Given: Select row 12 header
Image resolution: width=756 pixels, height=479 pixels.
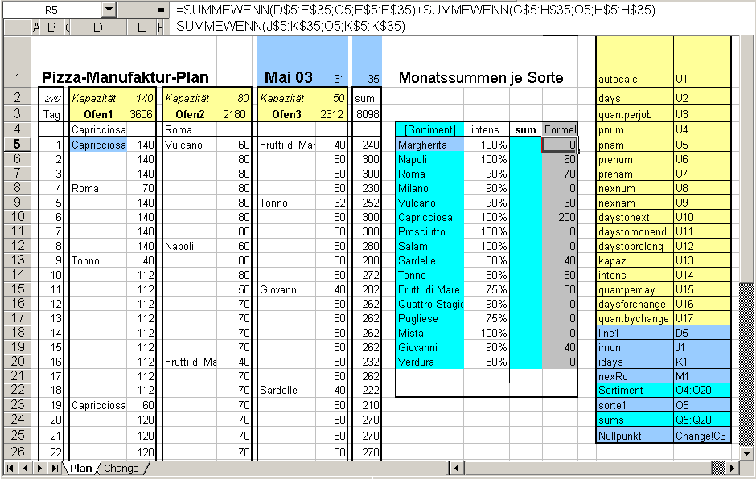Looking at the screenshot, I should pyautogui.click(x=17, y=246).
